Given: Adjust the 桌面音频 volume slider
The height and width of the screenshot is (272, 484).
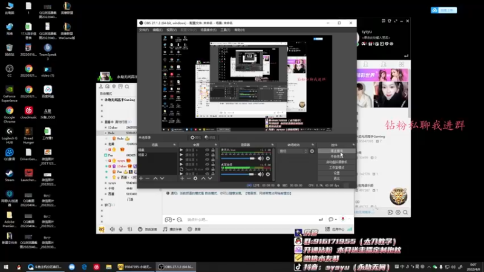Looking at the screenshot, I should pyautogui.click(x=238, y=174).
